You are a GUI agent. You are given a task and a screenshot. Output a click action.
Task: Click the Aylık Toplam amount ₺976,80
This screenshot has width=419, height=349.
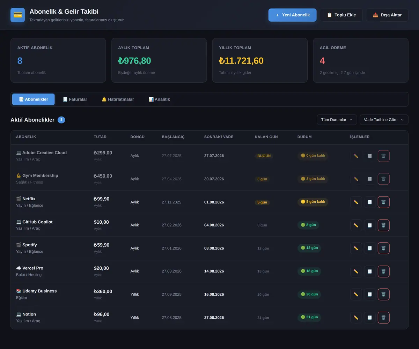[135, 61]
